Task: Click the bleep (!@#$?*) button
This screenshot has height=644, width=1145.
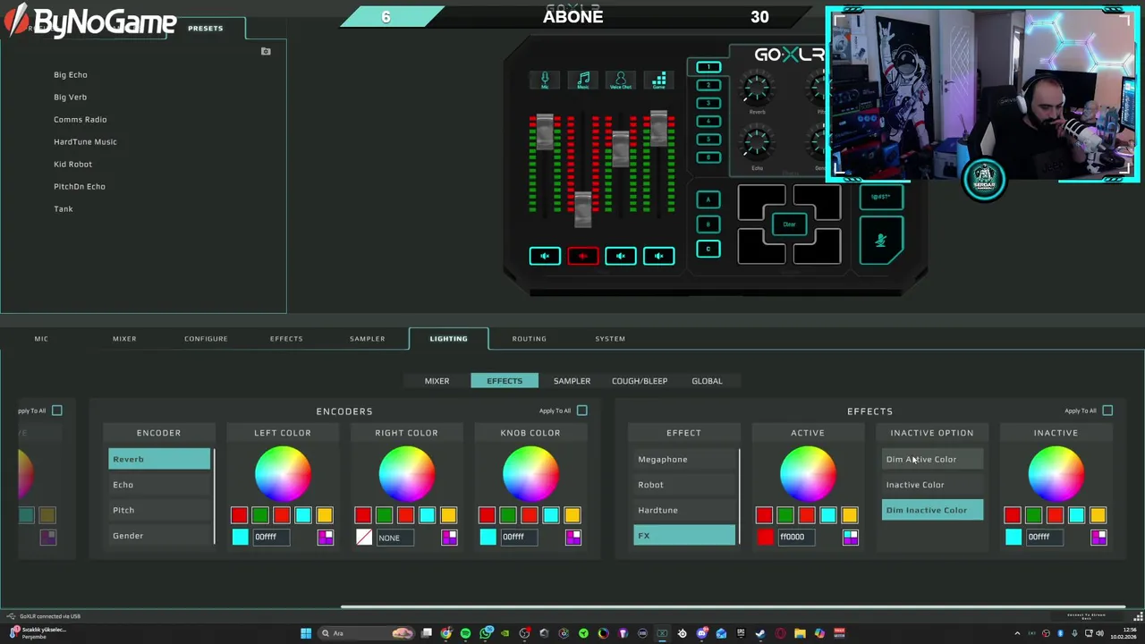Action: pyautogui.click(x=881, y=197)
